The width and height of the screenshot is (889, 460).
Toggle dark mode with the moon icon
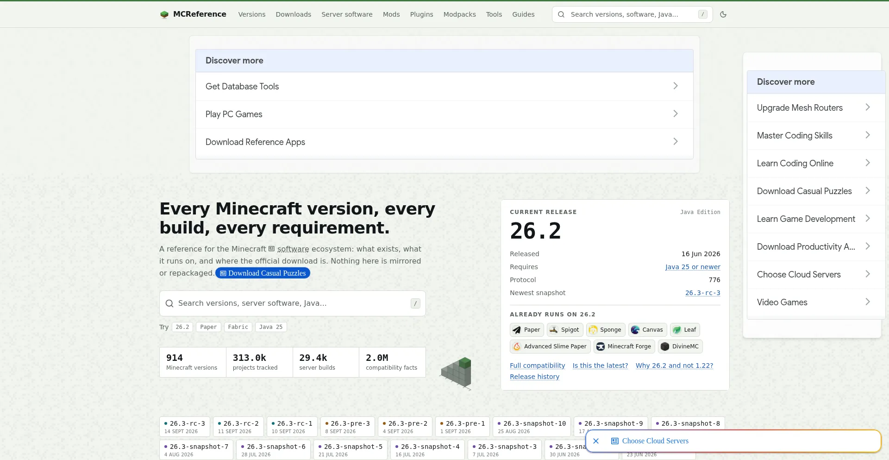point(723,14)
